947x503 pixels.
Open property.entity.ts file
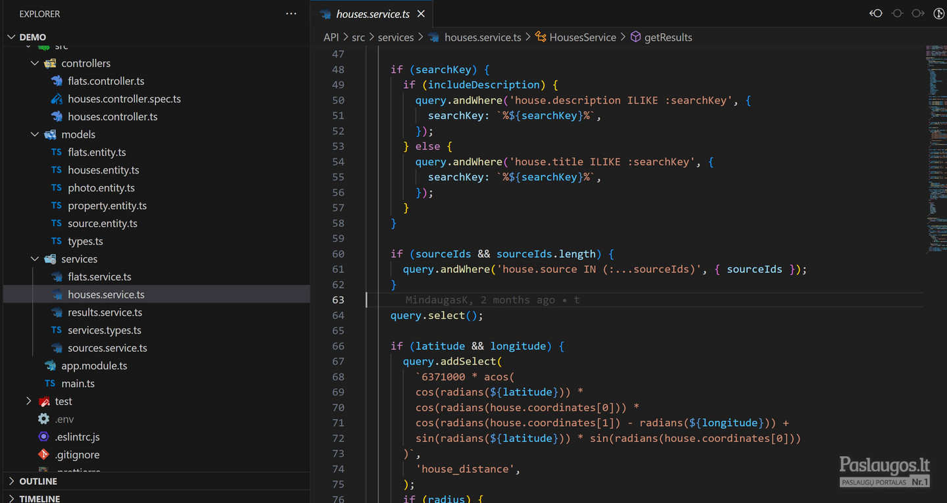point(107,205)
